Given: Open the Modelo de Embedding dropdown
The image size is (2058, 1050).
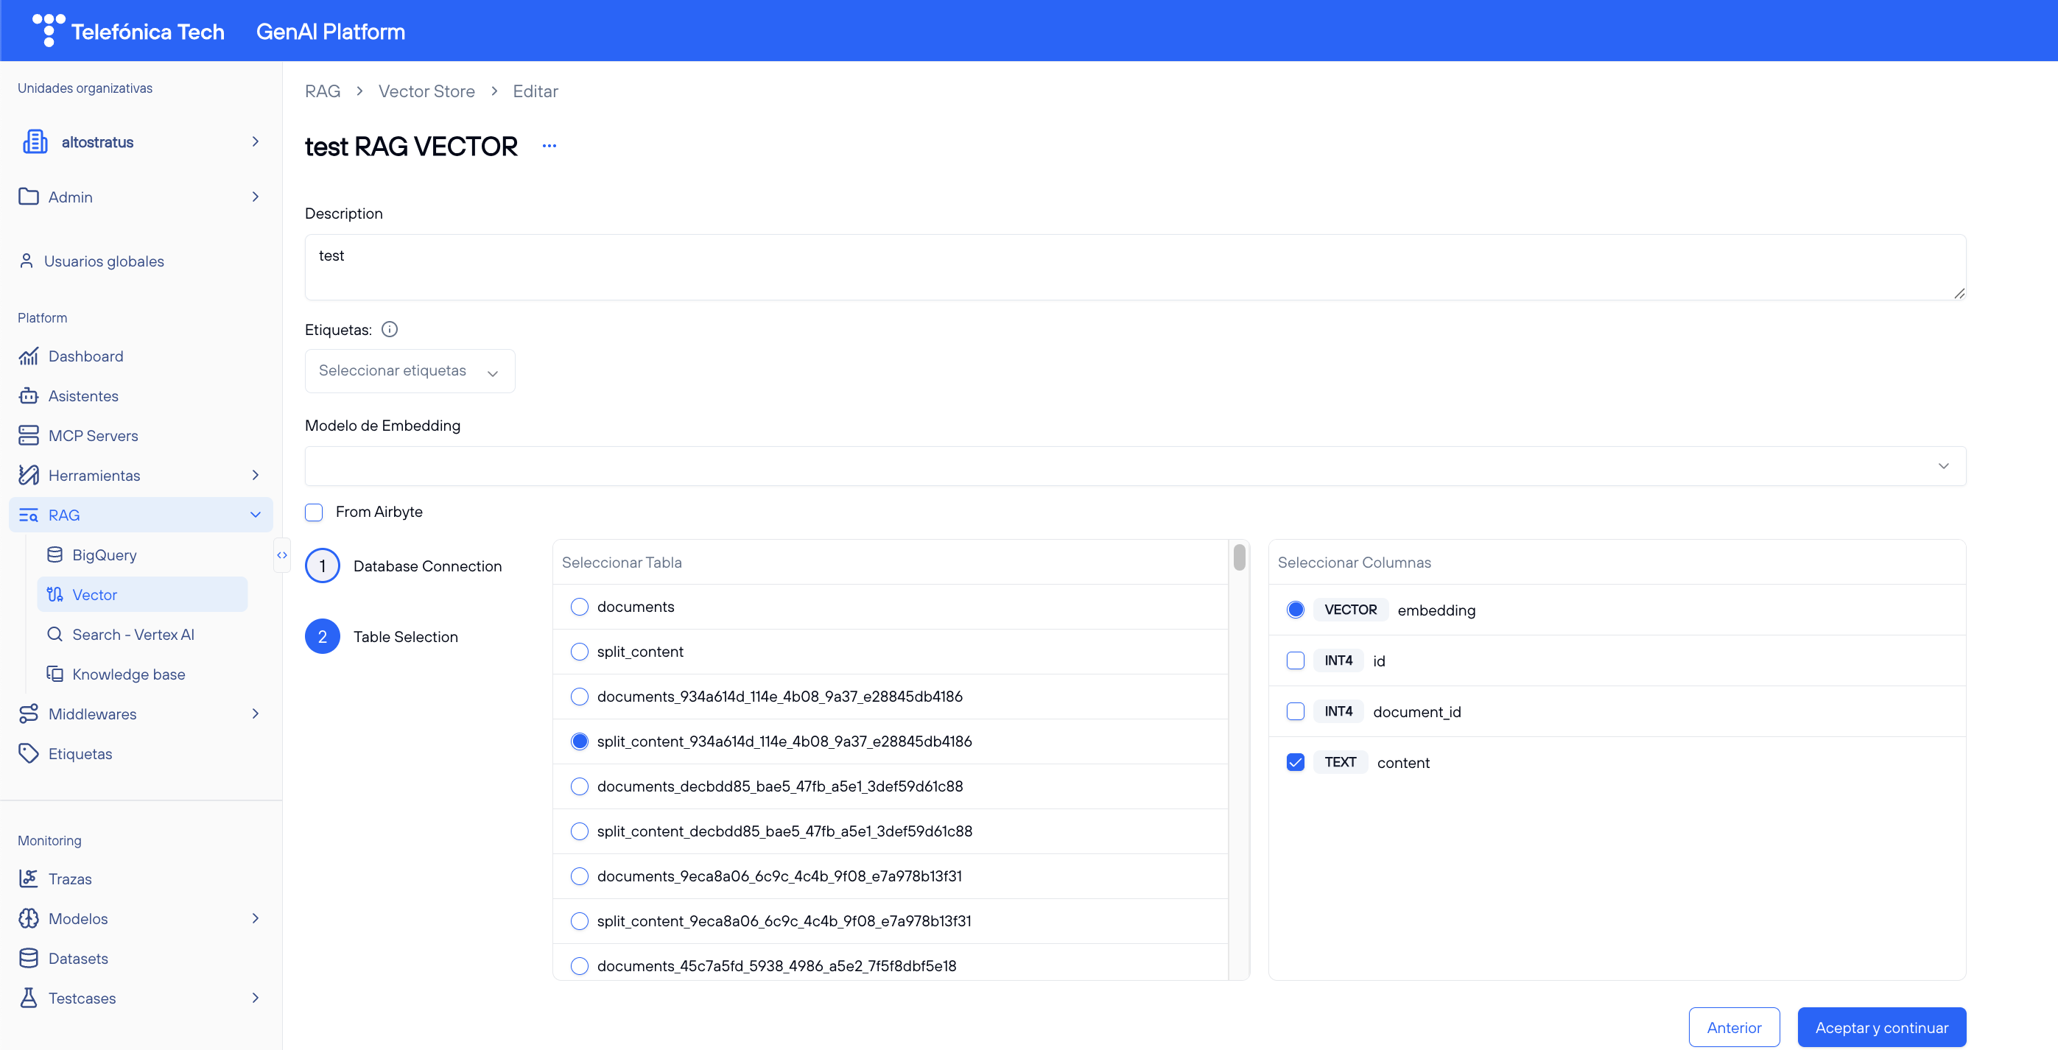Looking at the screenshot, I should pos(1134,466).
